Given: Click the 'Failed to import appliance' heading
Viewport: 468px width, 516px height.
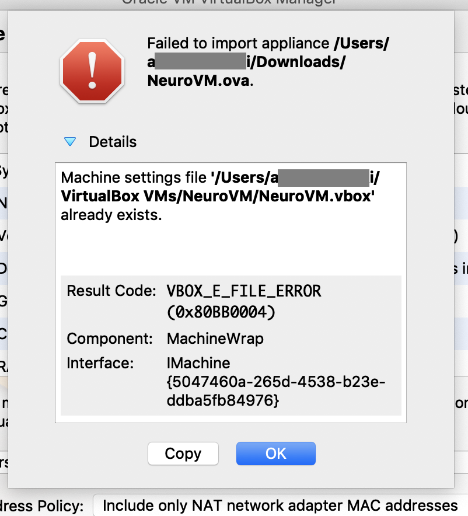Looking at the screenshot, I should (238, 43).
